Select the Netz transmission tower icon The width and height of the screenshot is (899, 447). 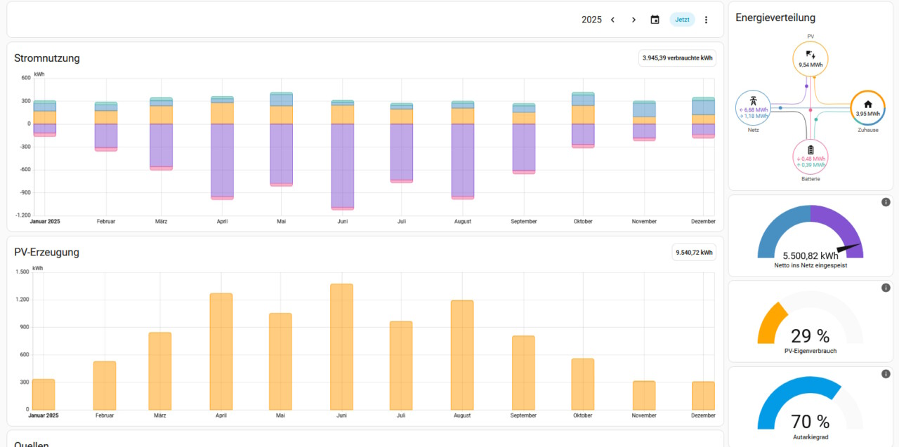click(753, 99)
